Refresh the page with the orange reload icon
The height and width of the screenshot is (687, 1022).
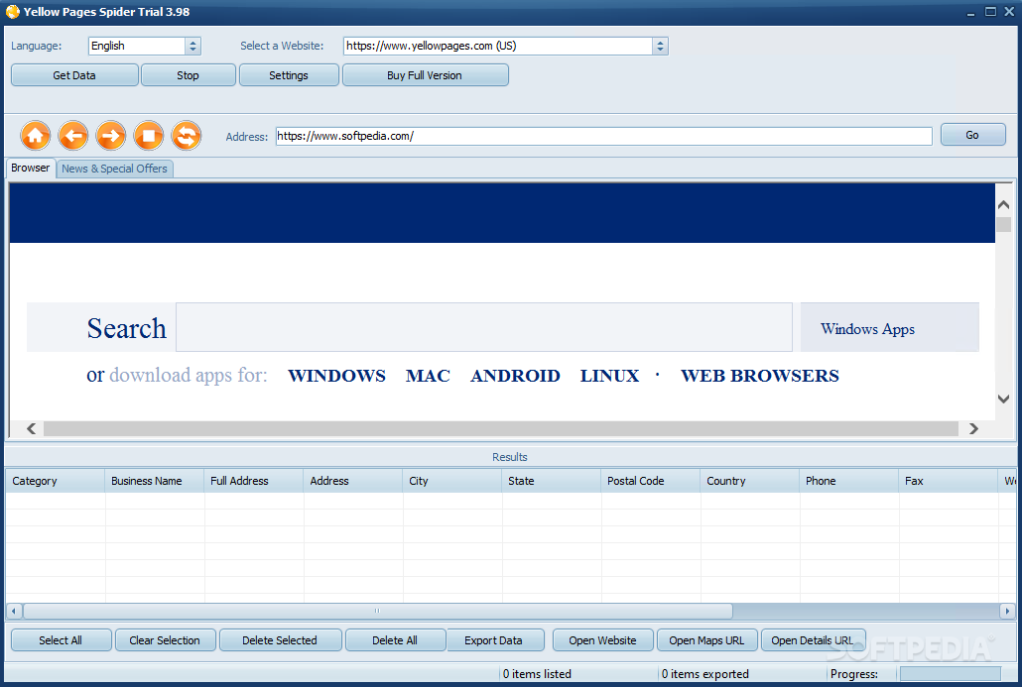[x=187, y=136]
